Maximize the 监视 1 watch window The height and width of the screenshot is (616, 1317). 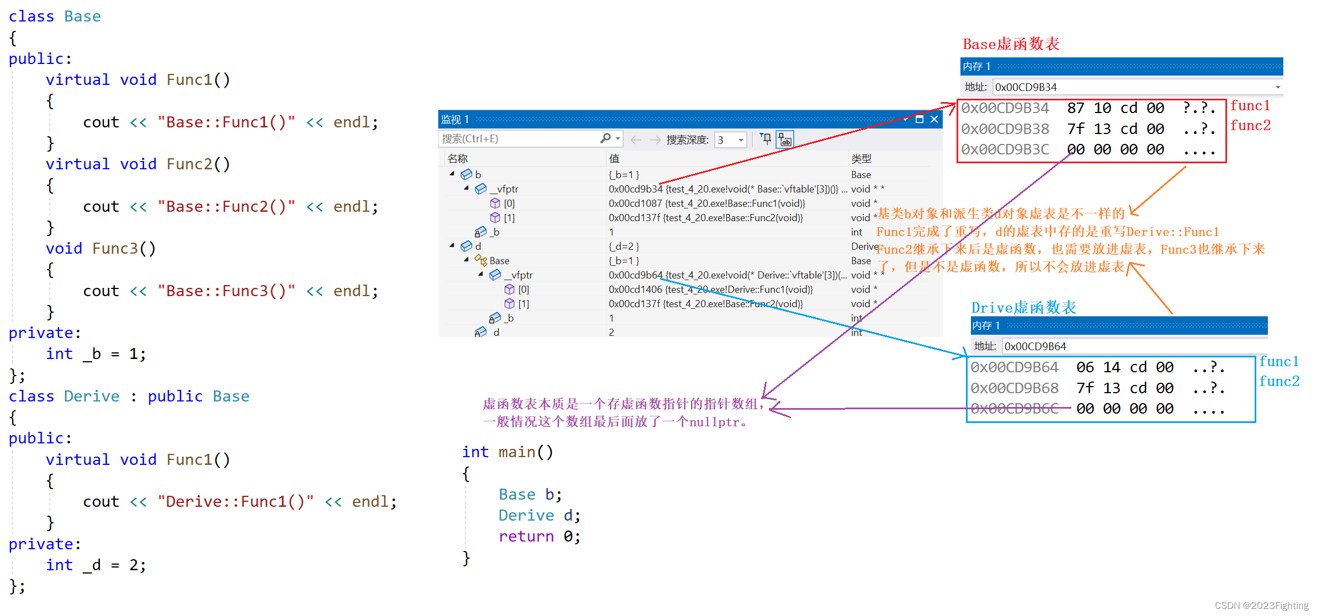[x=920, y=119]
